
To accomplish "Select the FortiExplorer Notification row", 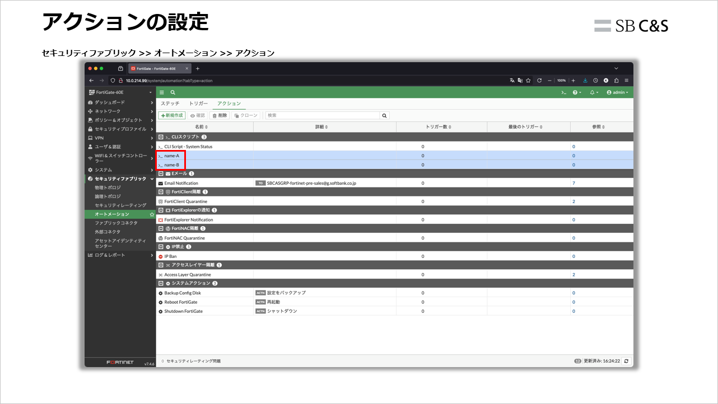I will (x=395, y=220).
